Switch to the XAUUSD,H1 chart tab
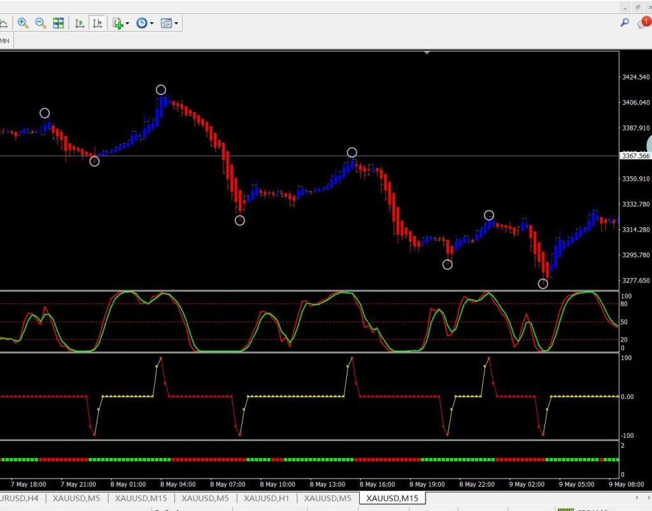Screen dimensions: 652x511 coord(266,498)
